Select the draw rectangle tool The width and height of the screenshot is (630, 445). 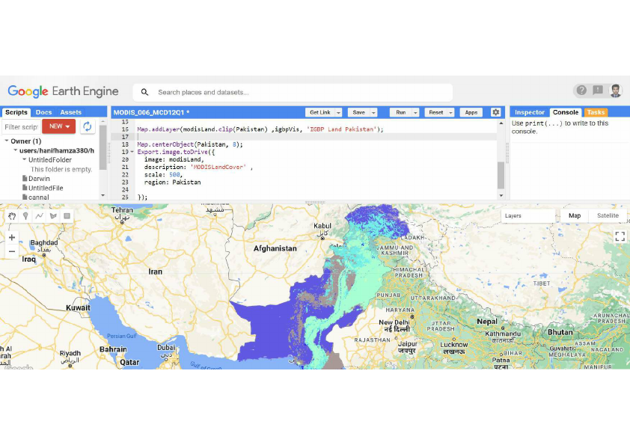point(67,216)
